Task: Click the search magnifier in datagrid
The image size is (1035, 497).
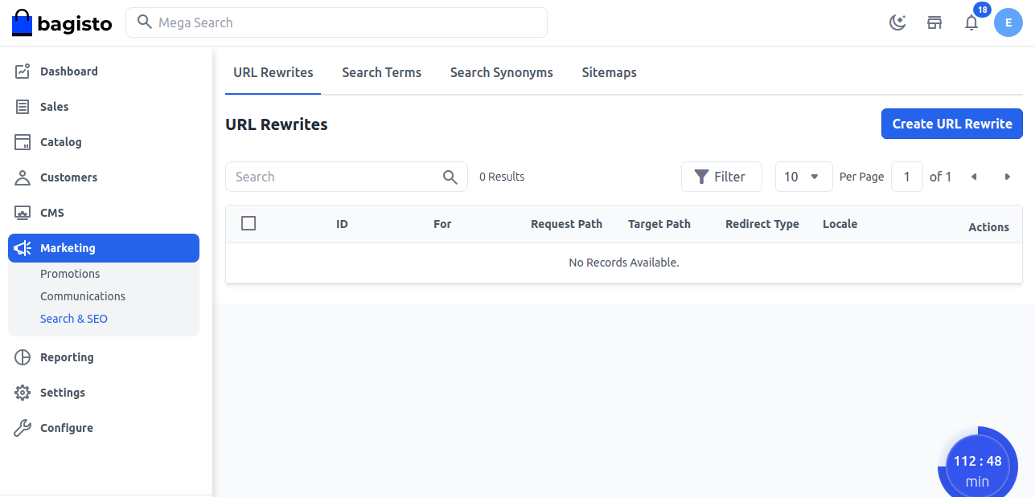Action: click(x=450, y=177)
